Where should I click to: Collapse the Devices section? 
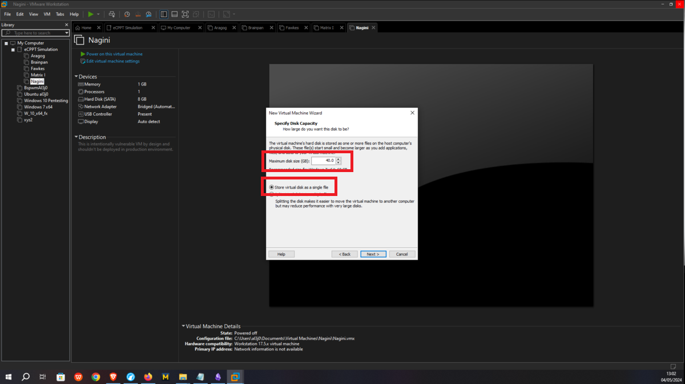point(76,76)
